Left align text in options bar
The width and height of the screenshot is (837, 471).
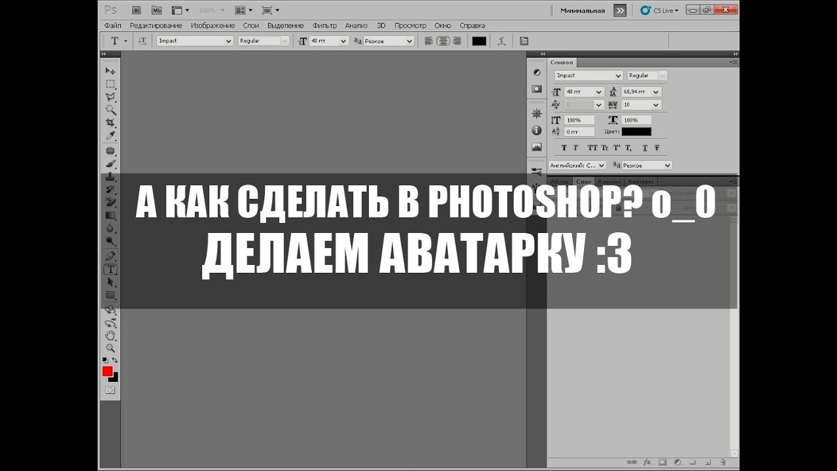tap(429, 41)
